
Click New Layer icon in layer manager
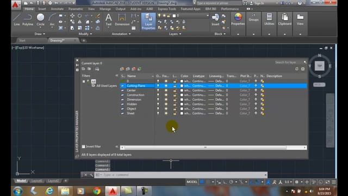[122, 69]
